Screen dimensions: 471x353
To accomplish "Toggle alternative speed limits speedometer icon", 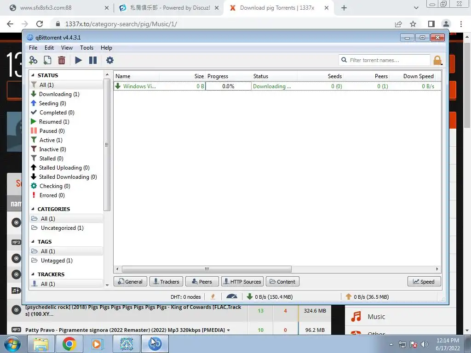I will pyautogui.click(x=232, y=297).
